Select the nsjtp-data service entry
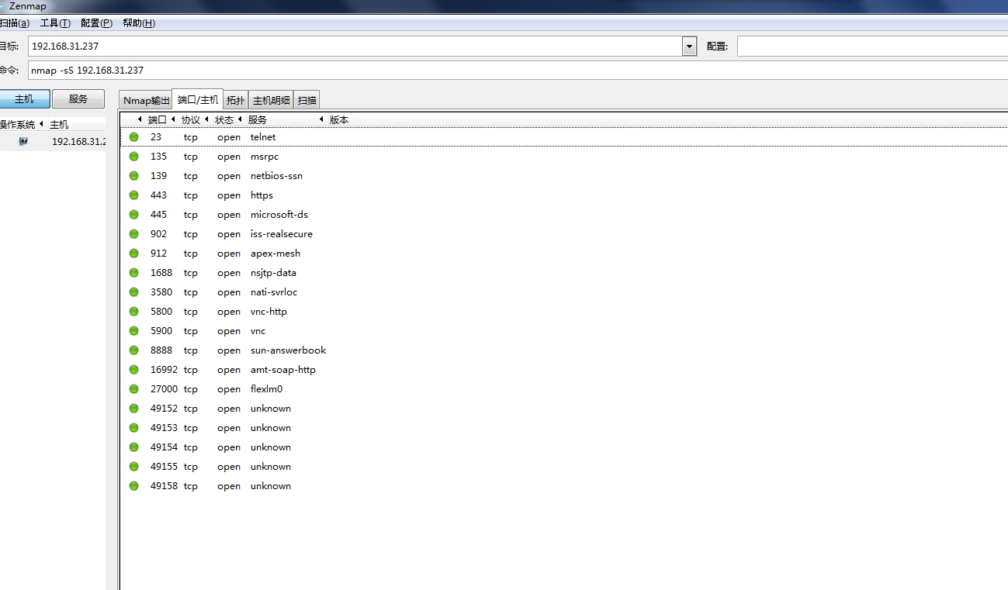The width and height of the screenshot is (1008, 590). 273,273
